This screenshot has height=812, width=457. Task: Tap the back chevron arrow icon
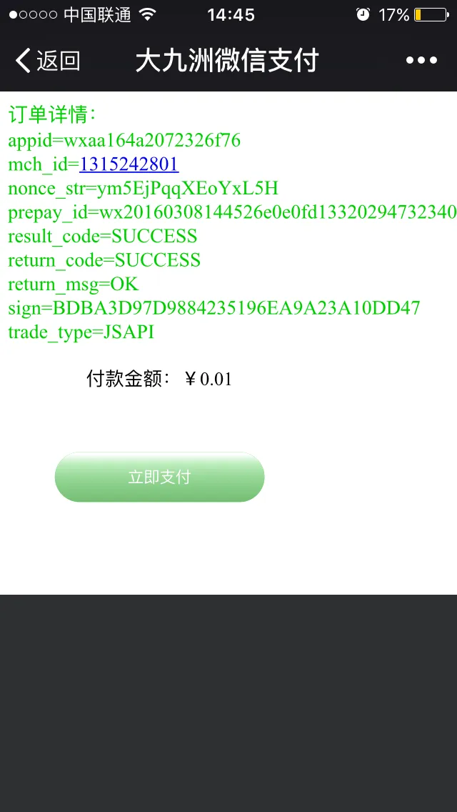click(23, 61)
